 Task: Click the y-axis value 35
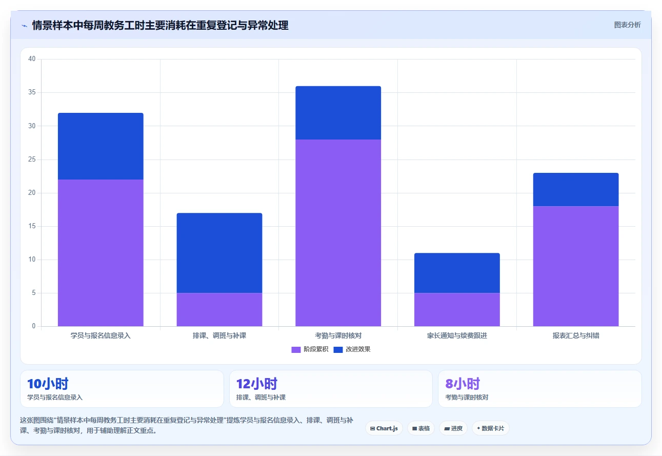[32, 92]
